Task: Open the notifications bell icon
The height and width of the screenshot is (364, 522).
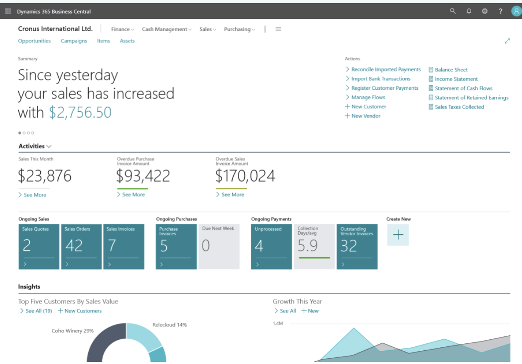Action: 469,11
